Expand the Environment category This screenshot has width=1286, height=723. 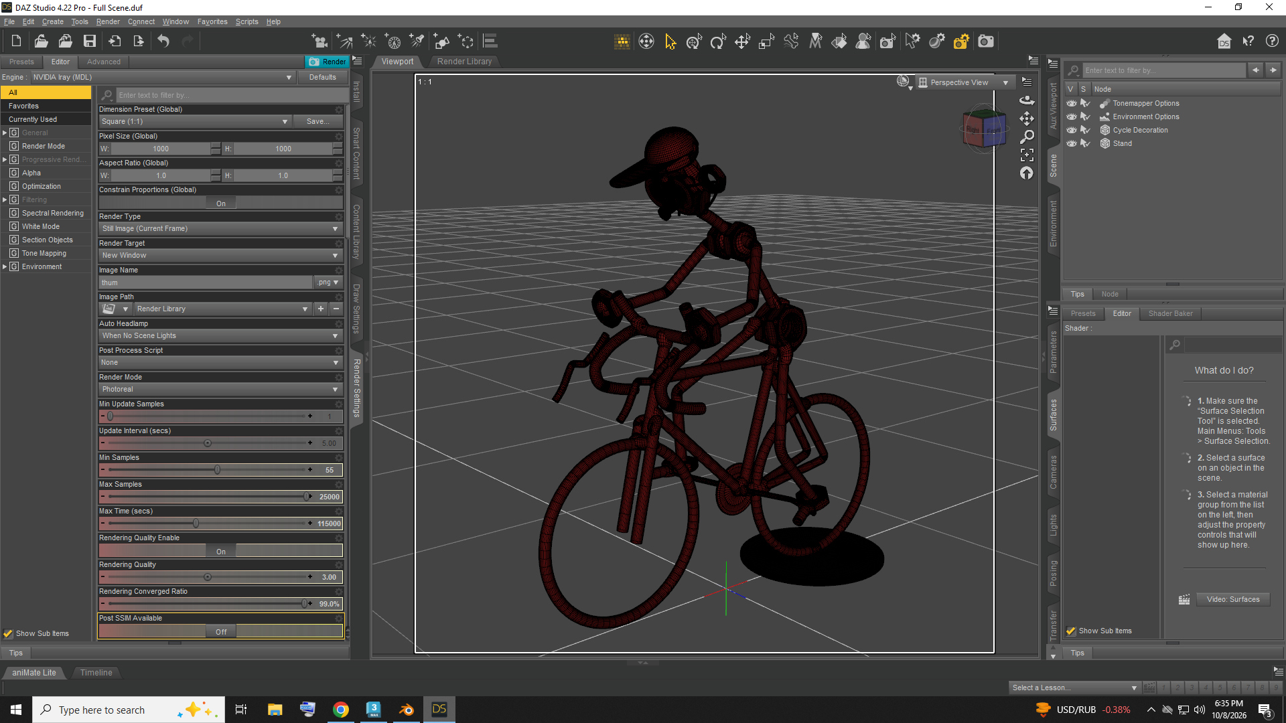5,267
